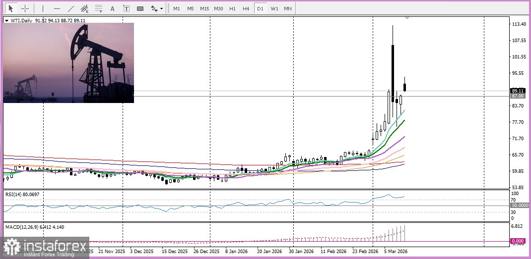Toggle the D1 daily timeframe

[260, 8]
